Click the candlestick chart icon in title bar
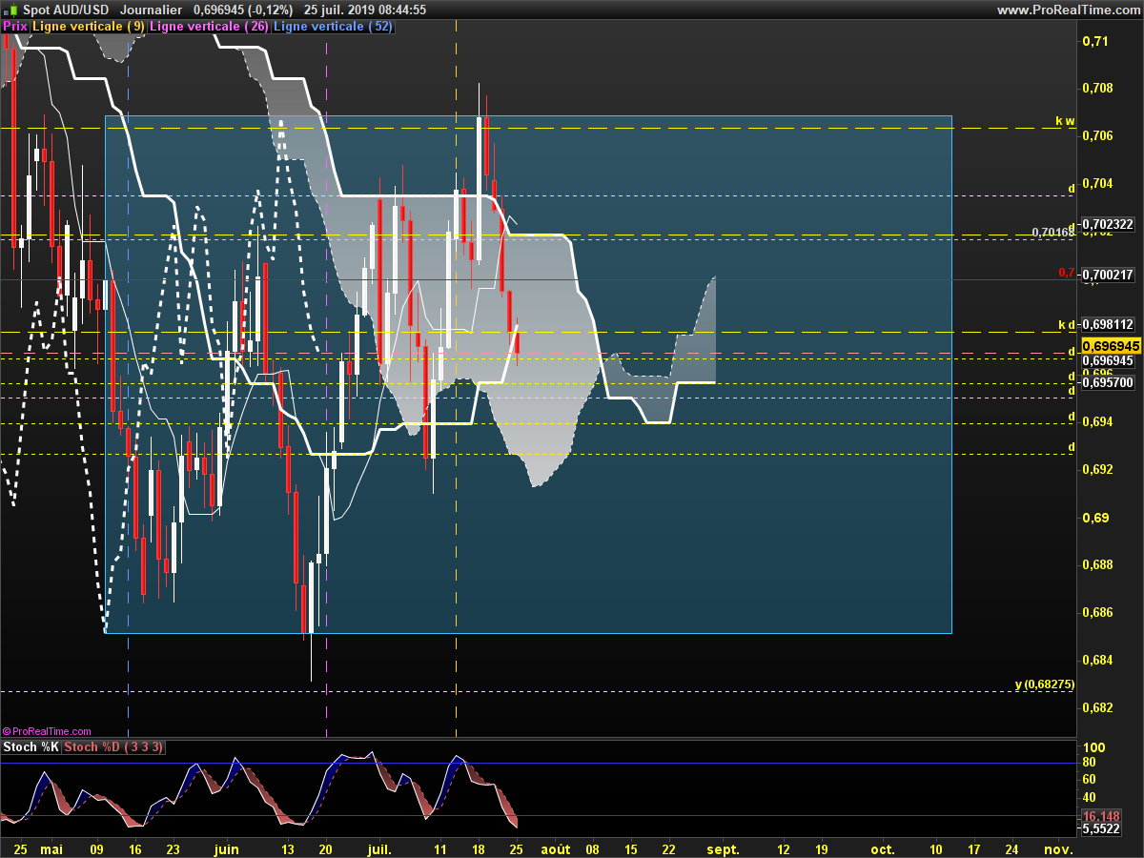The image size is (1144, 858). 10,10
